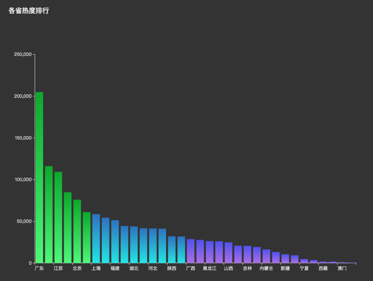Click the purple bar above 山西

228,253
